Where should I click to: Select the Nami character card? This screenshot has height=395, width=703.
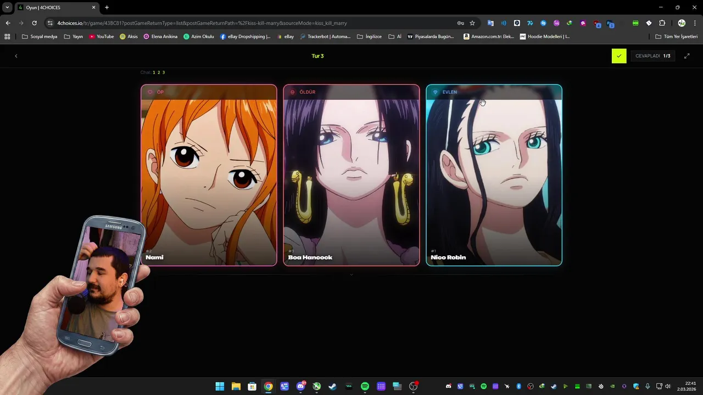209,175
